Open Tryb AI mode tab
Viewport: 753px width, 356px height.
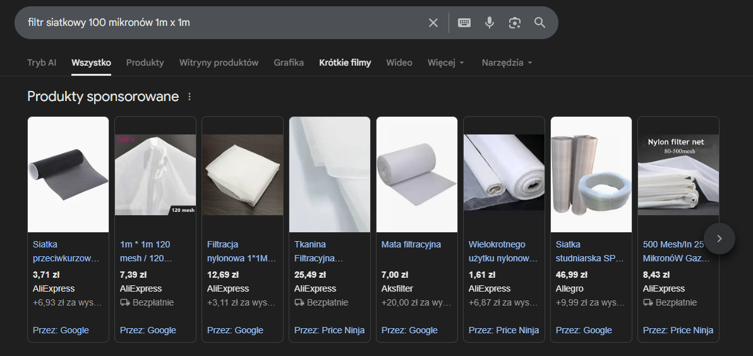pyautogui.click(x=42, y=62)
